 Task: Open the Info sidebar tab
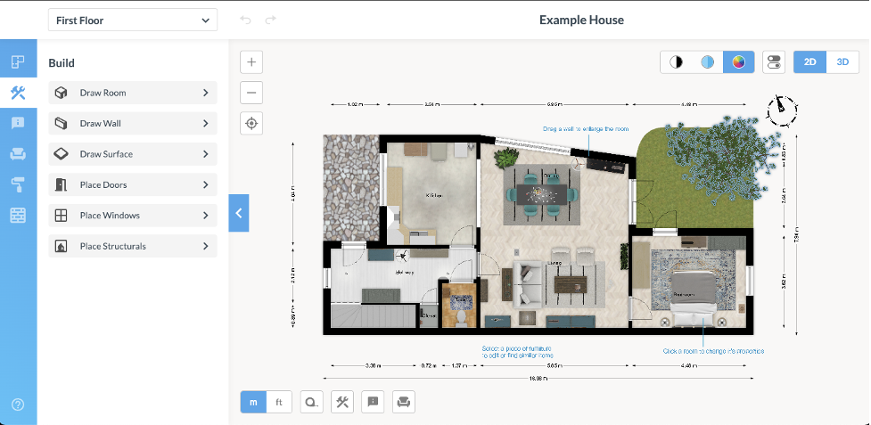[x=18, y=123]
